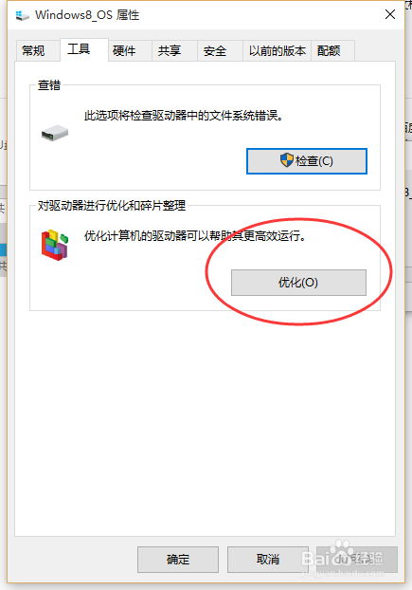Open the 配额 tab

click(x=329, y=50)
